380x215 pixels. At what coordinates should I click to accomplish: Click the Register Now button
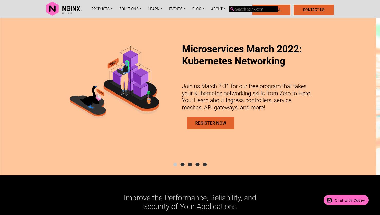tap(211, 123)
